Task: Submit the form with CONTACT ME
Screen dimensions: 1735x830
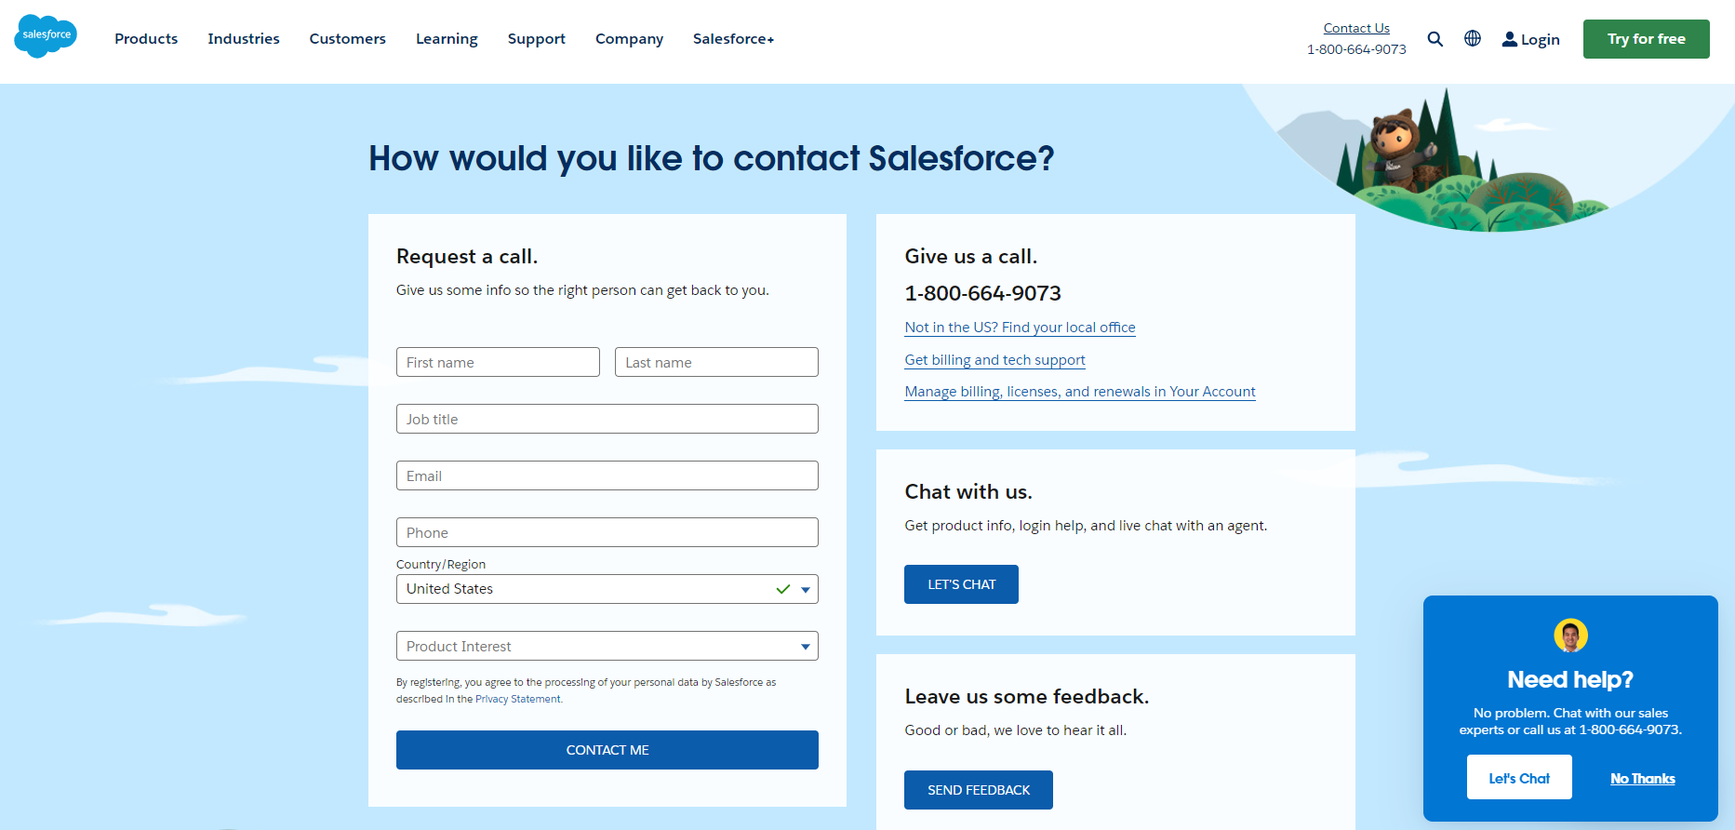Action: (x=607, y=749)
